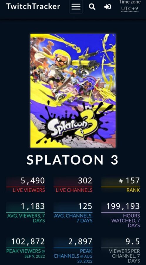
Task: Click the search magnifier icon
Action: (x=92, y=7)
